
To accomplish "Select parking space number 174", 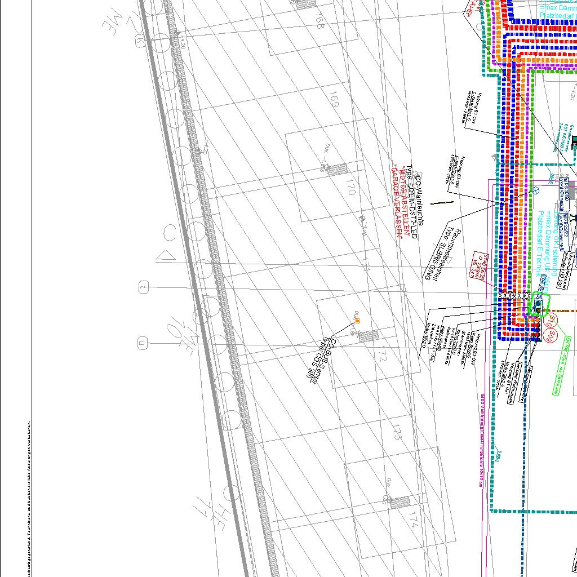I will click(414, 520).
